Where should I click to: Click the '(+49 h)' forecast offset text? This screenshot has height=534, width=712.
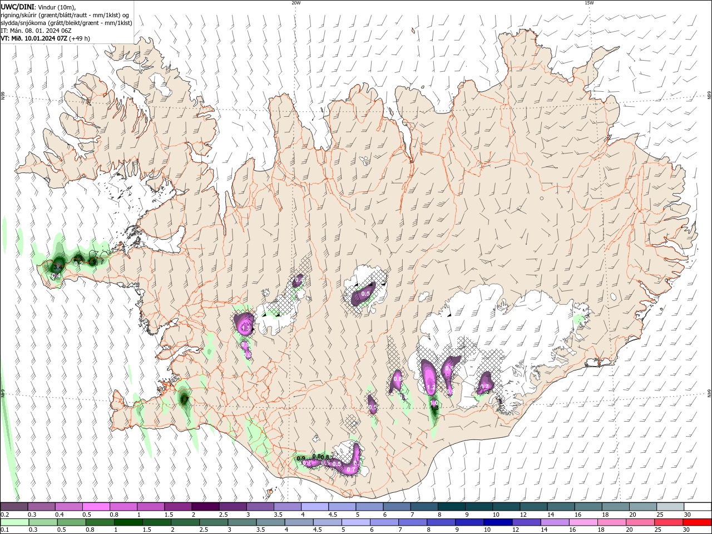(x=80, y=38)
